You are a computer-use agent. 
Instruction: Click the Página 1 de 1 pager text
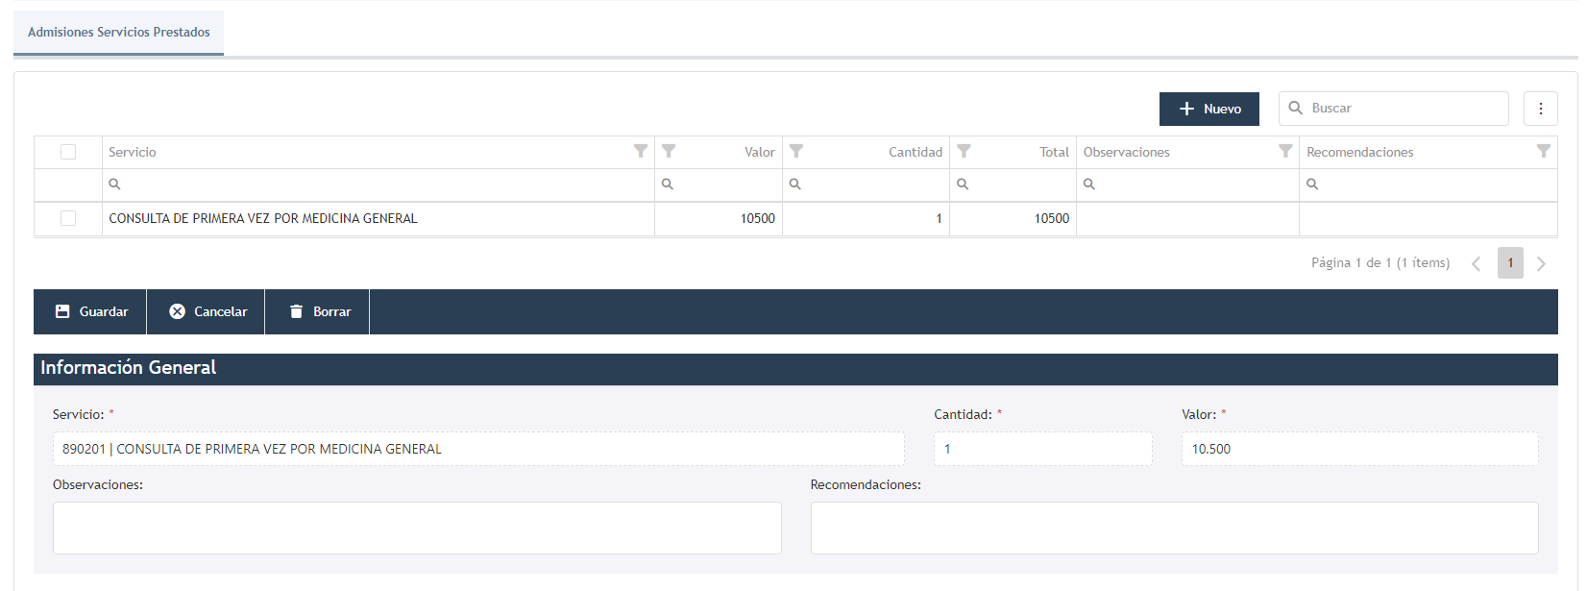[x=1380, y=262]
